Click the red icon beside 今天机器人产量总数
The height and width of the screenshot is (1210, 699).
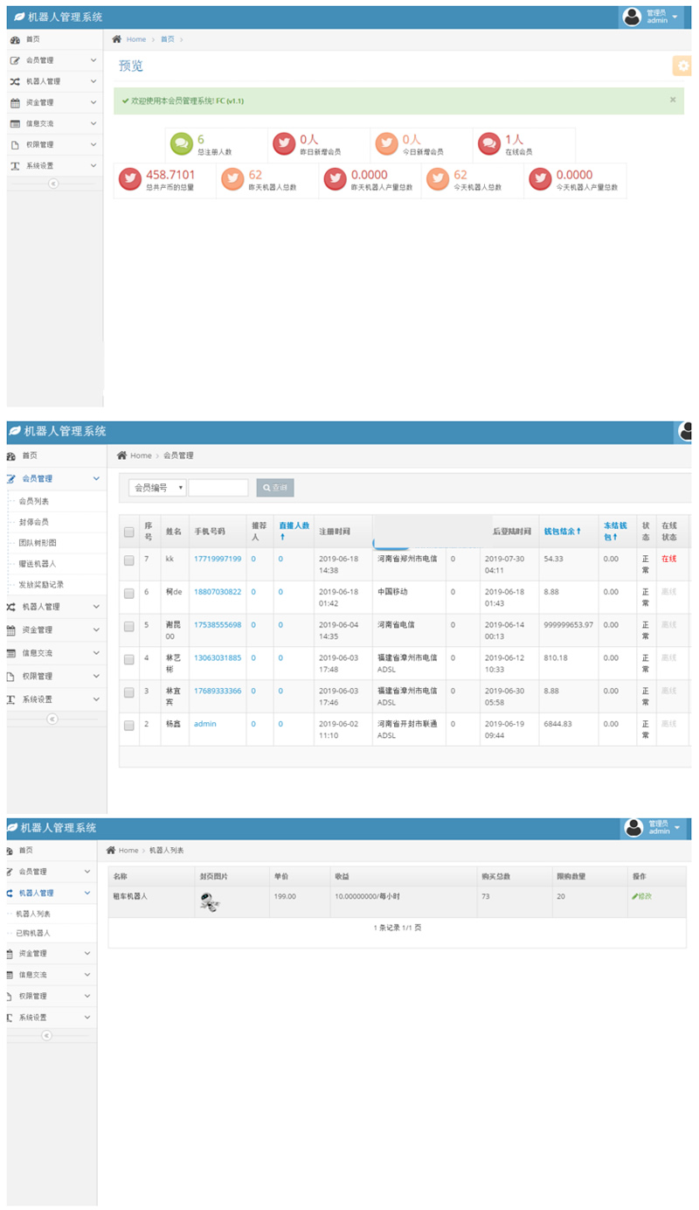pos(540,179)
